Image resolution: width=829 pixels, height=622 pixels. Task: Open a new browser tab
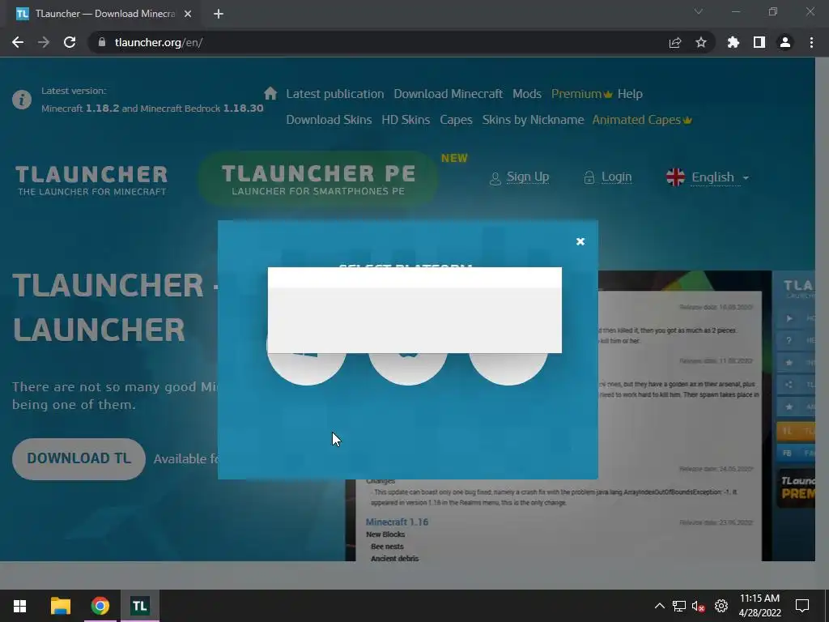pos(219,14)
